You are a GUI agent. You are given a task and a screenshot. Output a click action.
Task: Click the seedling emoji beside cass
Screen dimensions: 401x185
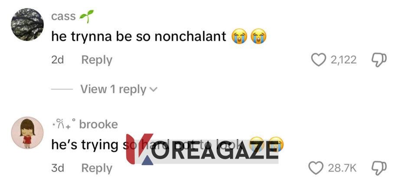point(86,16)
